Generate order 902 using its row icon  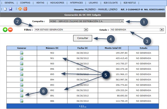[22, 53]
